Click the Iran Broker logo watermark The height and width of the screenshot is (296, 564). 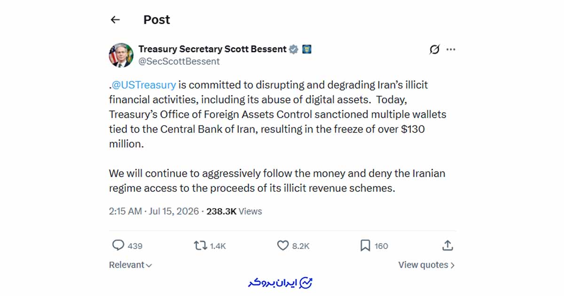click(281, 283)
